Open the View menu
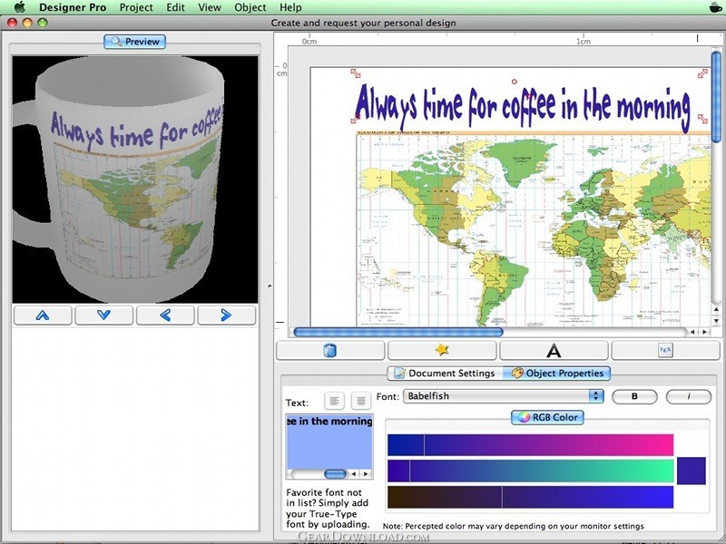This screenshot has height=544, width=726. [x=210, y=7]
